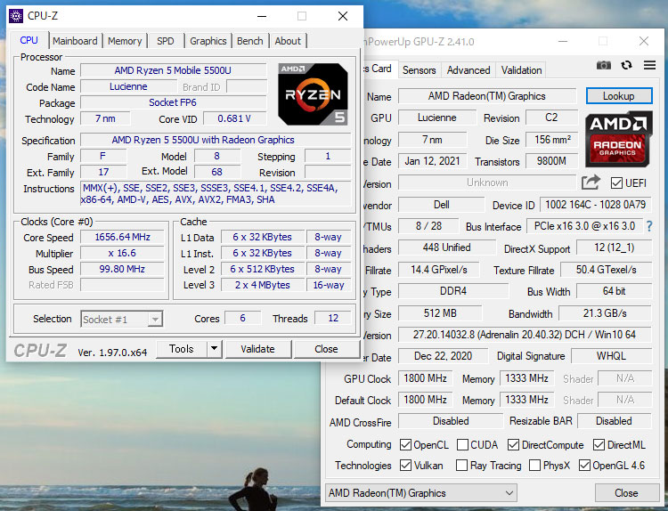Screen dimensions: 668x511
Task: Switch to the About tab in CPU-Z
Action: 288,41
